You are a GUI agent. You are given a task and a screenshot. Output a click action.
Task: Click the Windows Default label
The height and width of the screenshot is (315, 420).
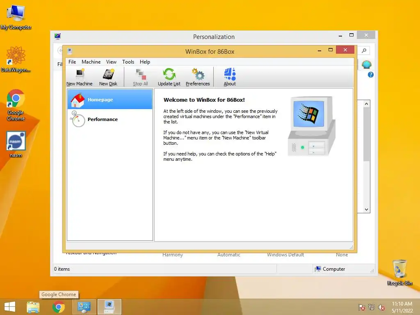click(285, 255)
